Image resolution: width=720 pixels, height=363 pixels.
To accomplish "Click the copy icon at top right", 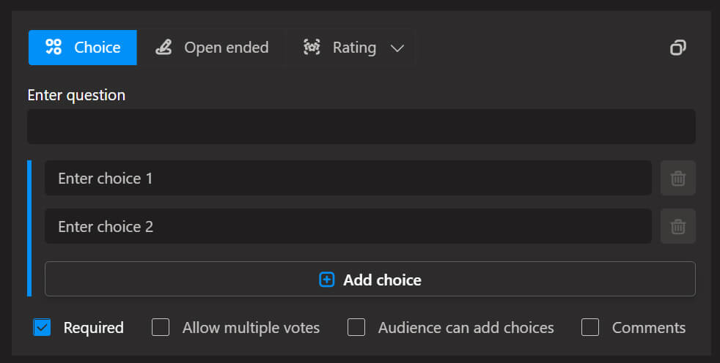I will tap(678, 48).
